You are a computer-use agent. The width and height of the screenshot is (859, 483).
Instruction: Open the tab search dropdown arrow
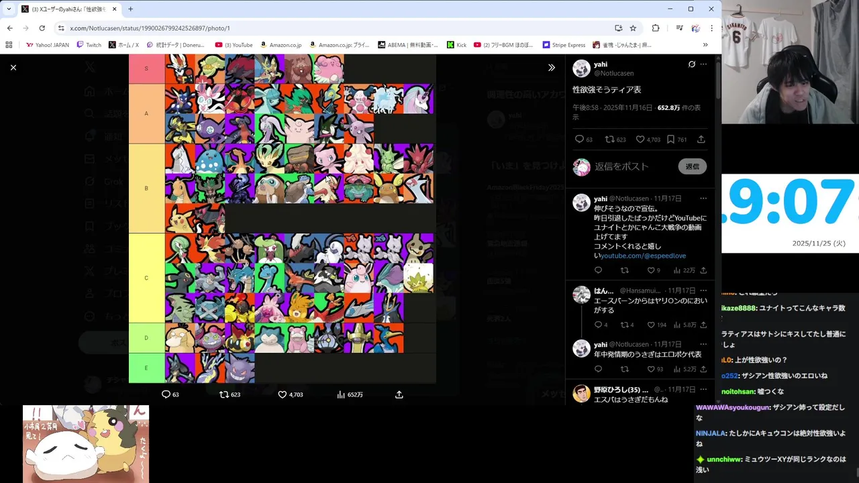8,9
